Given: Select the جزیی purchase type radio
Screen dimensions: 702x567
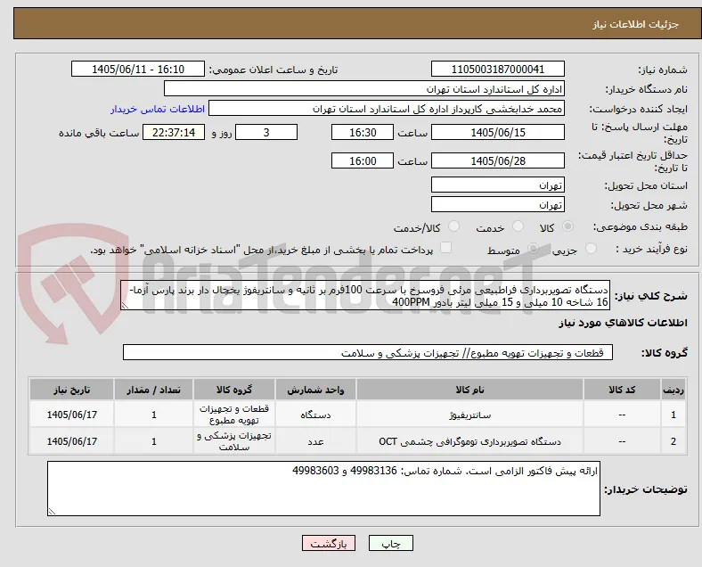Looking at the screenshot, I should click(x=591, y=248).
